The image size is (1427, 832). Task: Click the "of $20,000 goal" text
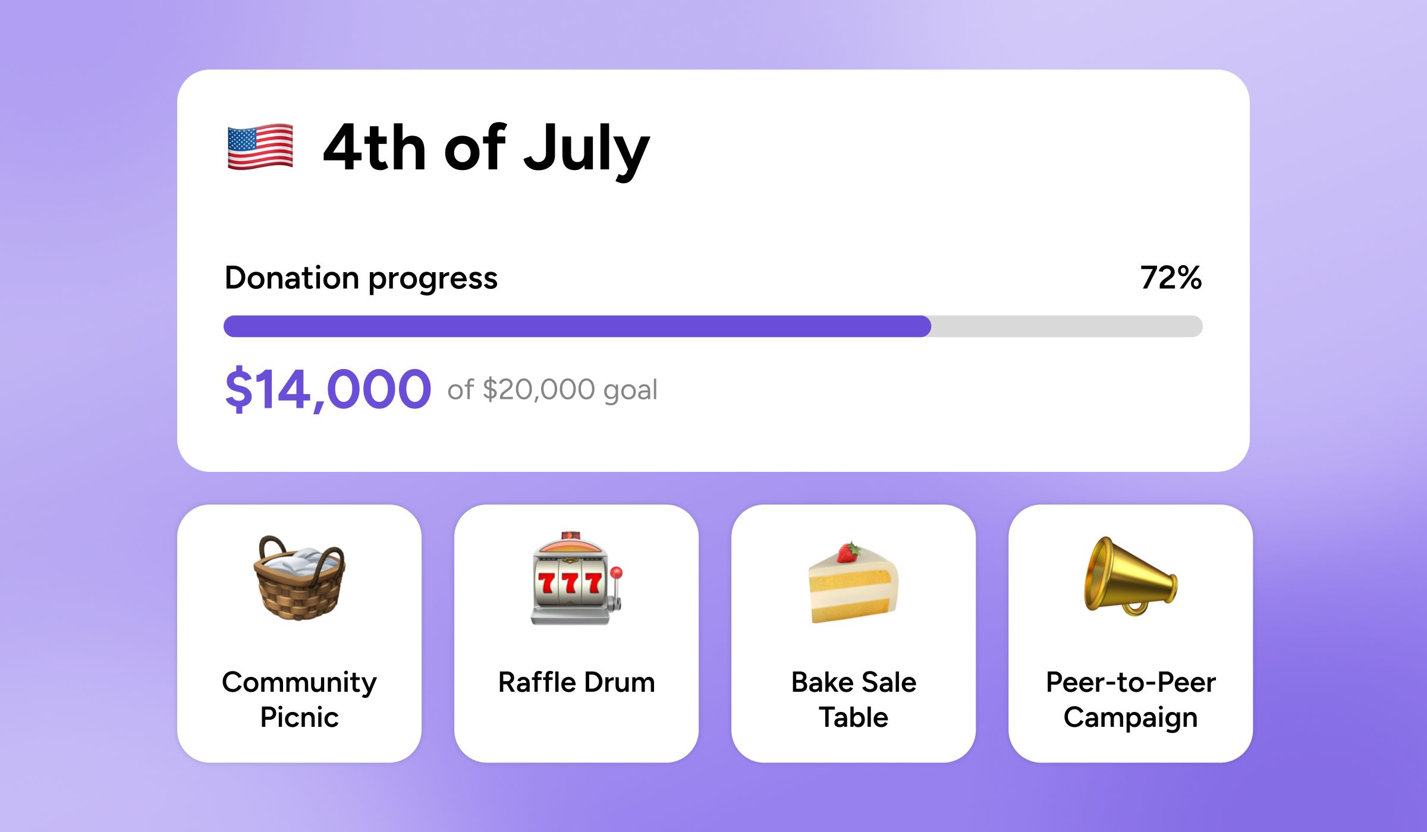click(x=552, y=390)
